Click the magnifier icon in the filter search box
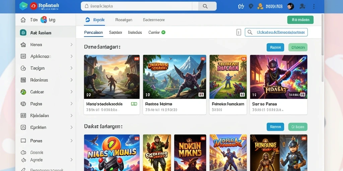343x171 pixels. [x=250, y=32]
